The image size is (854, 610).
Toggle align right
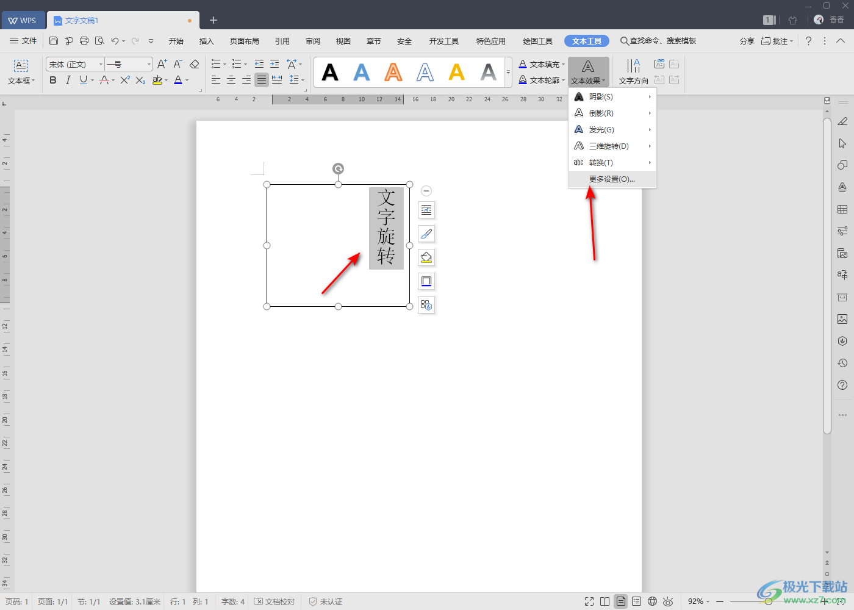246,80
